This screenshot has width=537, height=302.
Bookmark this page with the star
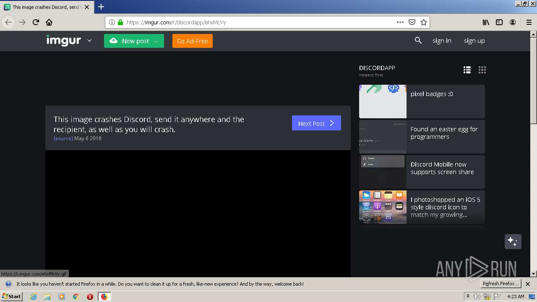point(424,22)
